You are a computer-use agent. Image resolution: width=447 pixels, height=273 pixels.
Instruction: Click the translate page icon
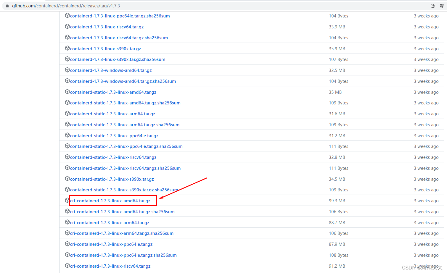click(442, 6)
